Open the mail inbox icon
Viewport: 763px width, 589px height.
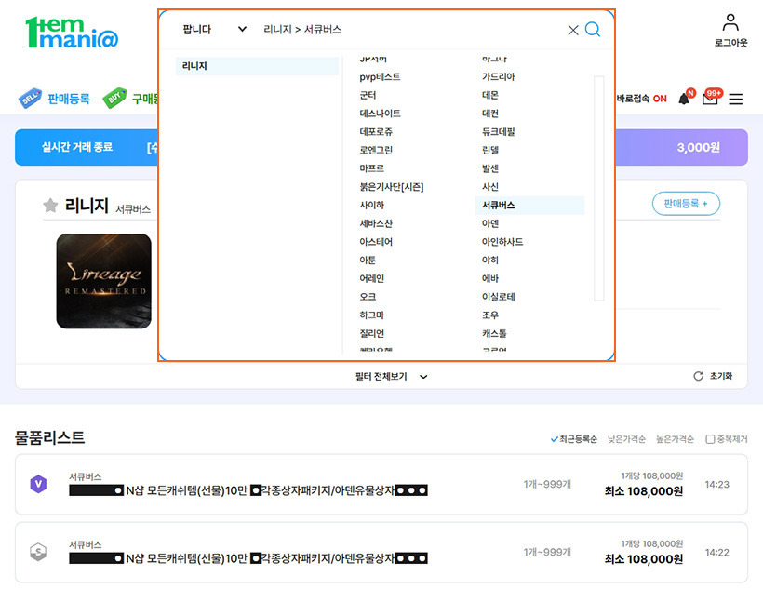click(710, 99)
